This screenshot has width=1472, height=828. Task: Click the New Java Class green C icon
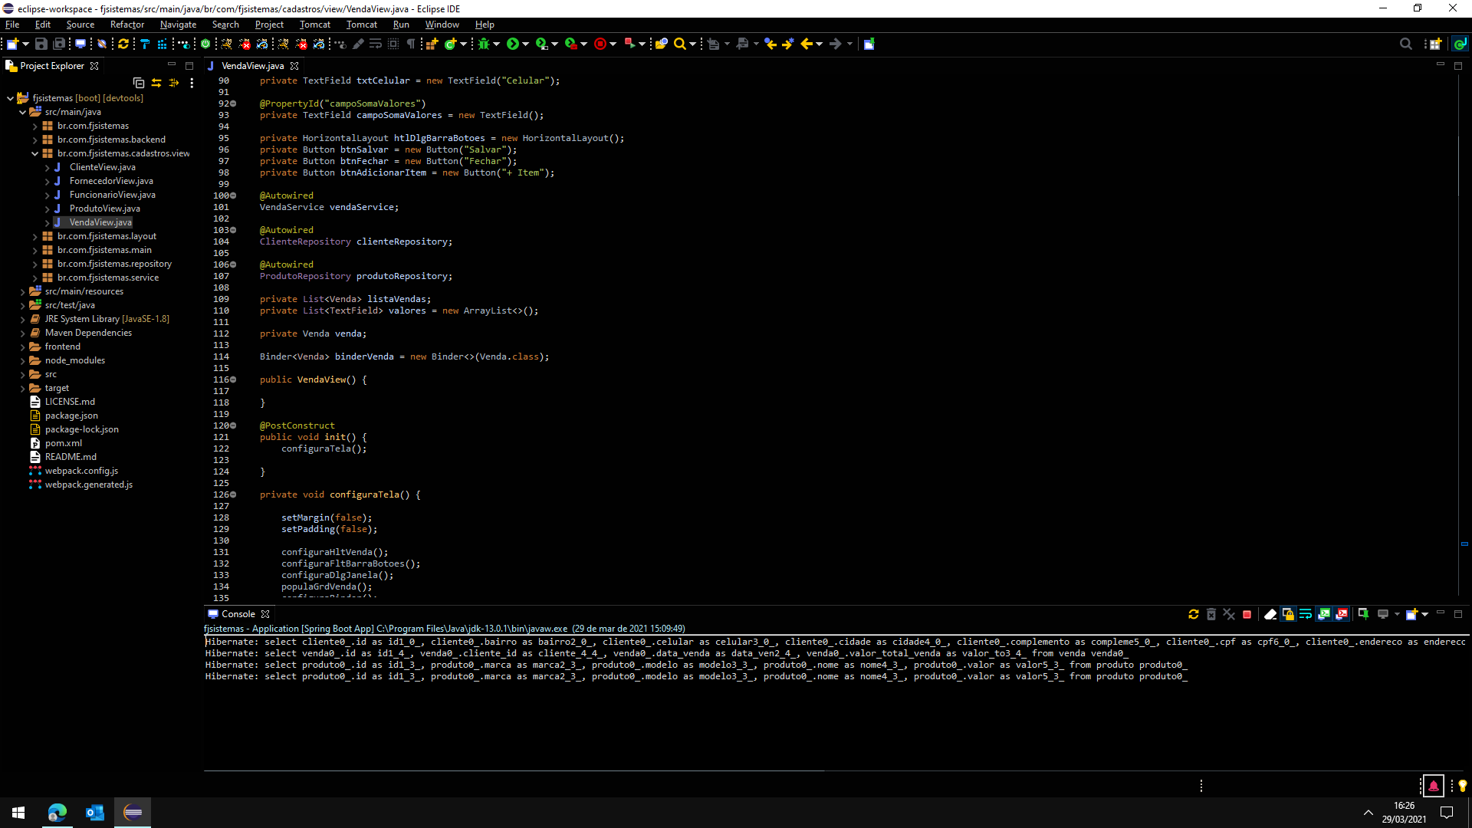451,44
